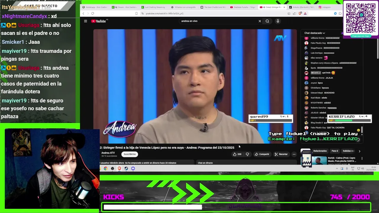The image size is (379, 213).
Task: Click the Compartir share button
Action: (262, 154)
